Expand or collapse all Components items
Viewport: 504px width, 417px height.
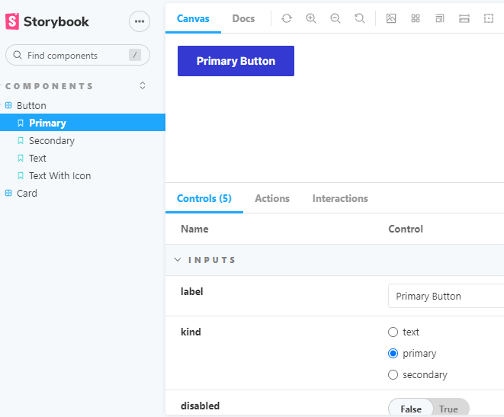[143, 85]
